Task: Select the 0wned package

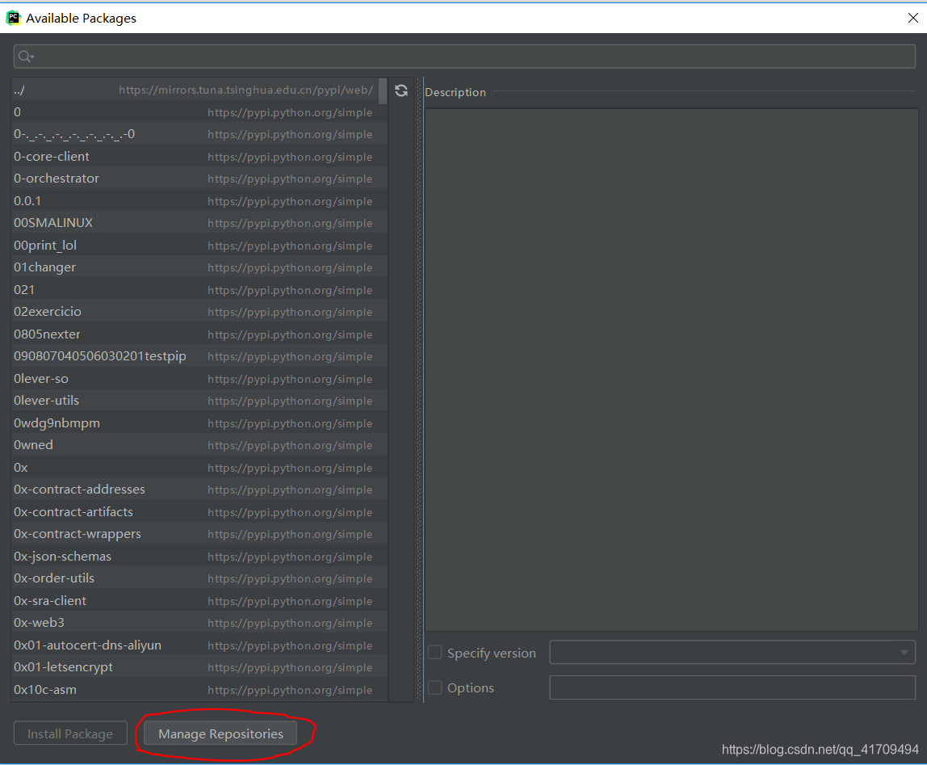Action: (x=199, y=445)
